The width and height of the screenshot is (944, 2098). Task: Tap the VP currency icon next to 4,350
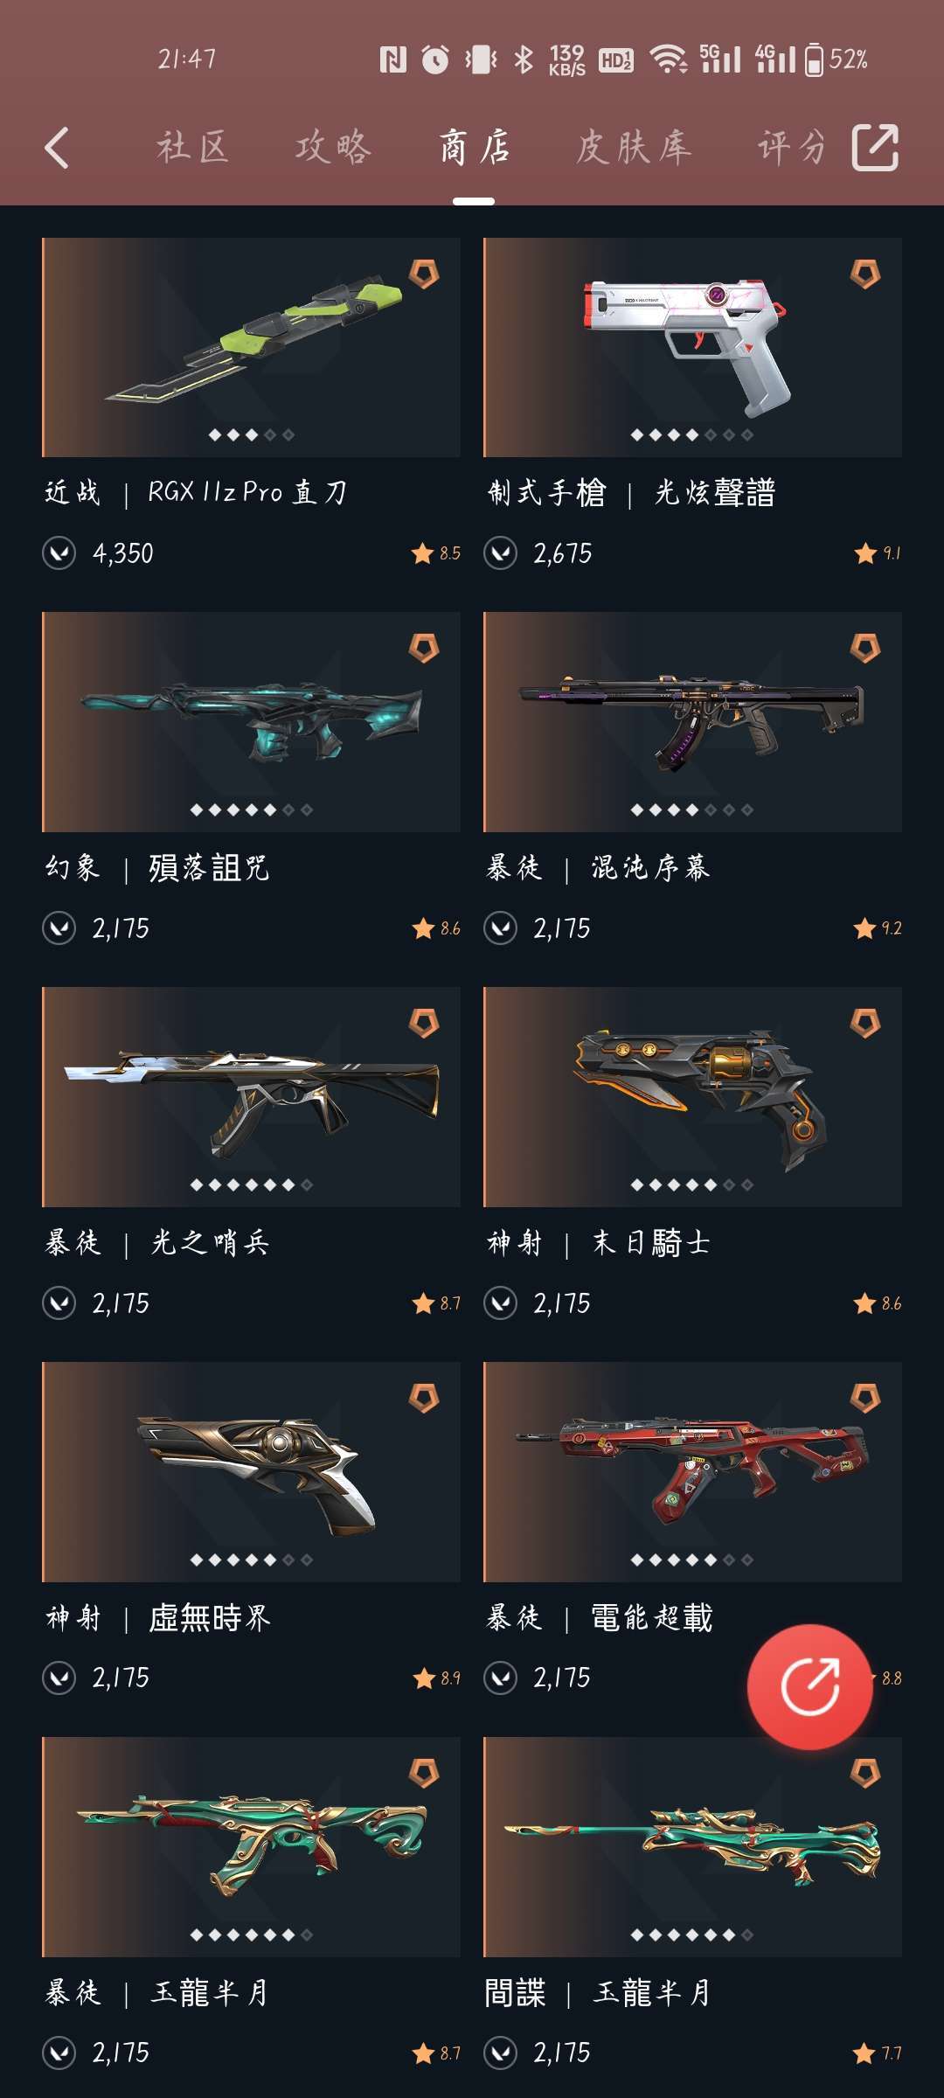(59, 553)
